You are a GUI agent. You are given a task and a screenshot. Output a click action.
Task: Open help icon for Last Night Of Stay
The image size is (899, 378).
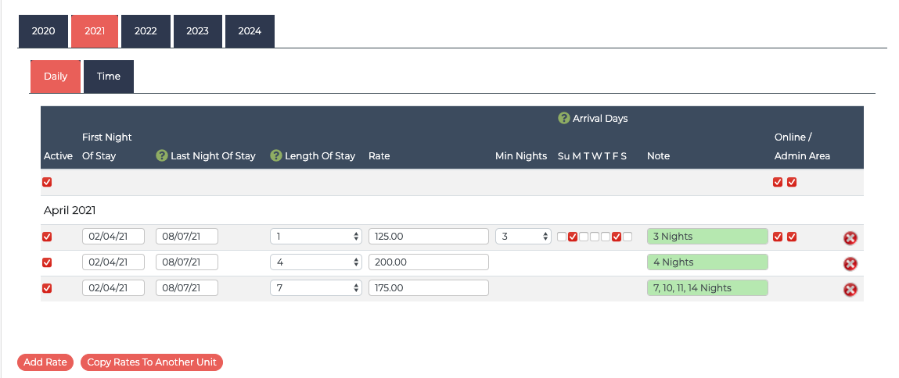pos(162,155)
